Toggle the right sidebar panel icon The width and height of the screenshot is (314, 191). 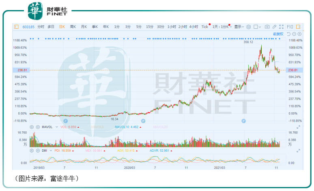coord(298,27)
